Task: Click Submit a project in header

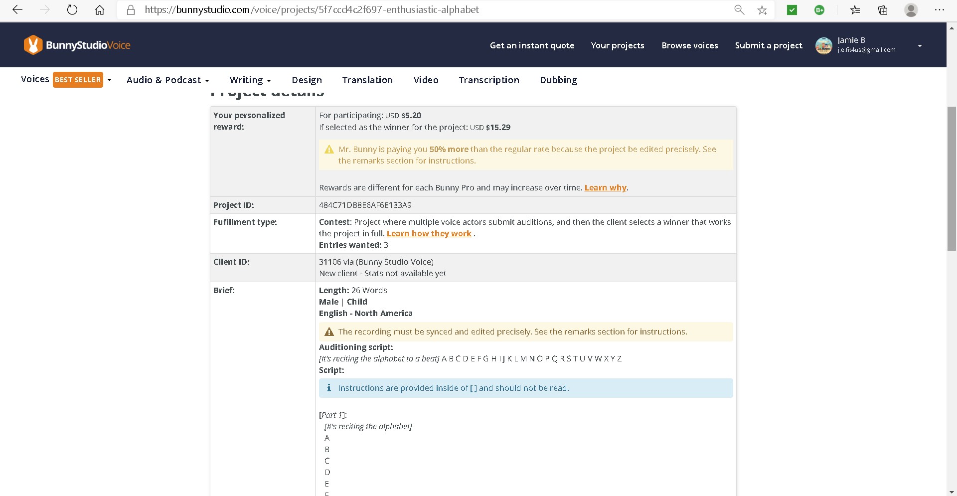Action: click(768, 45)
